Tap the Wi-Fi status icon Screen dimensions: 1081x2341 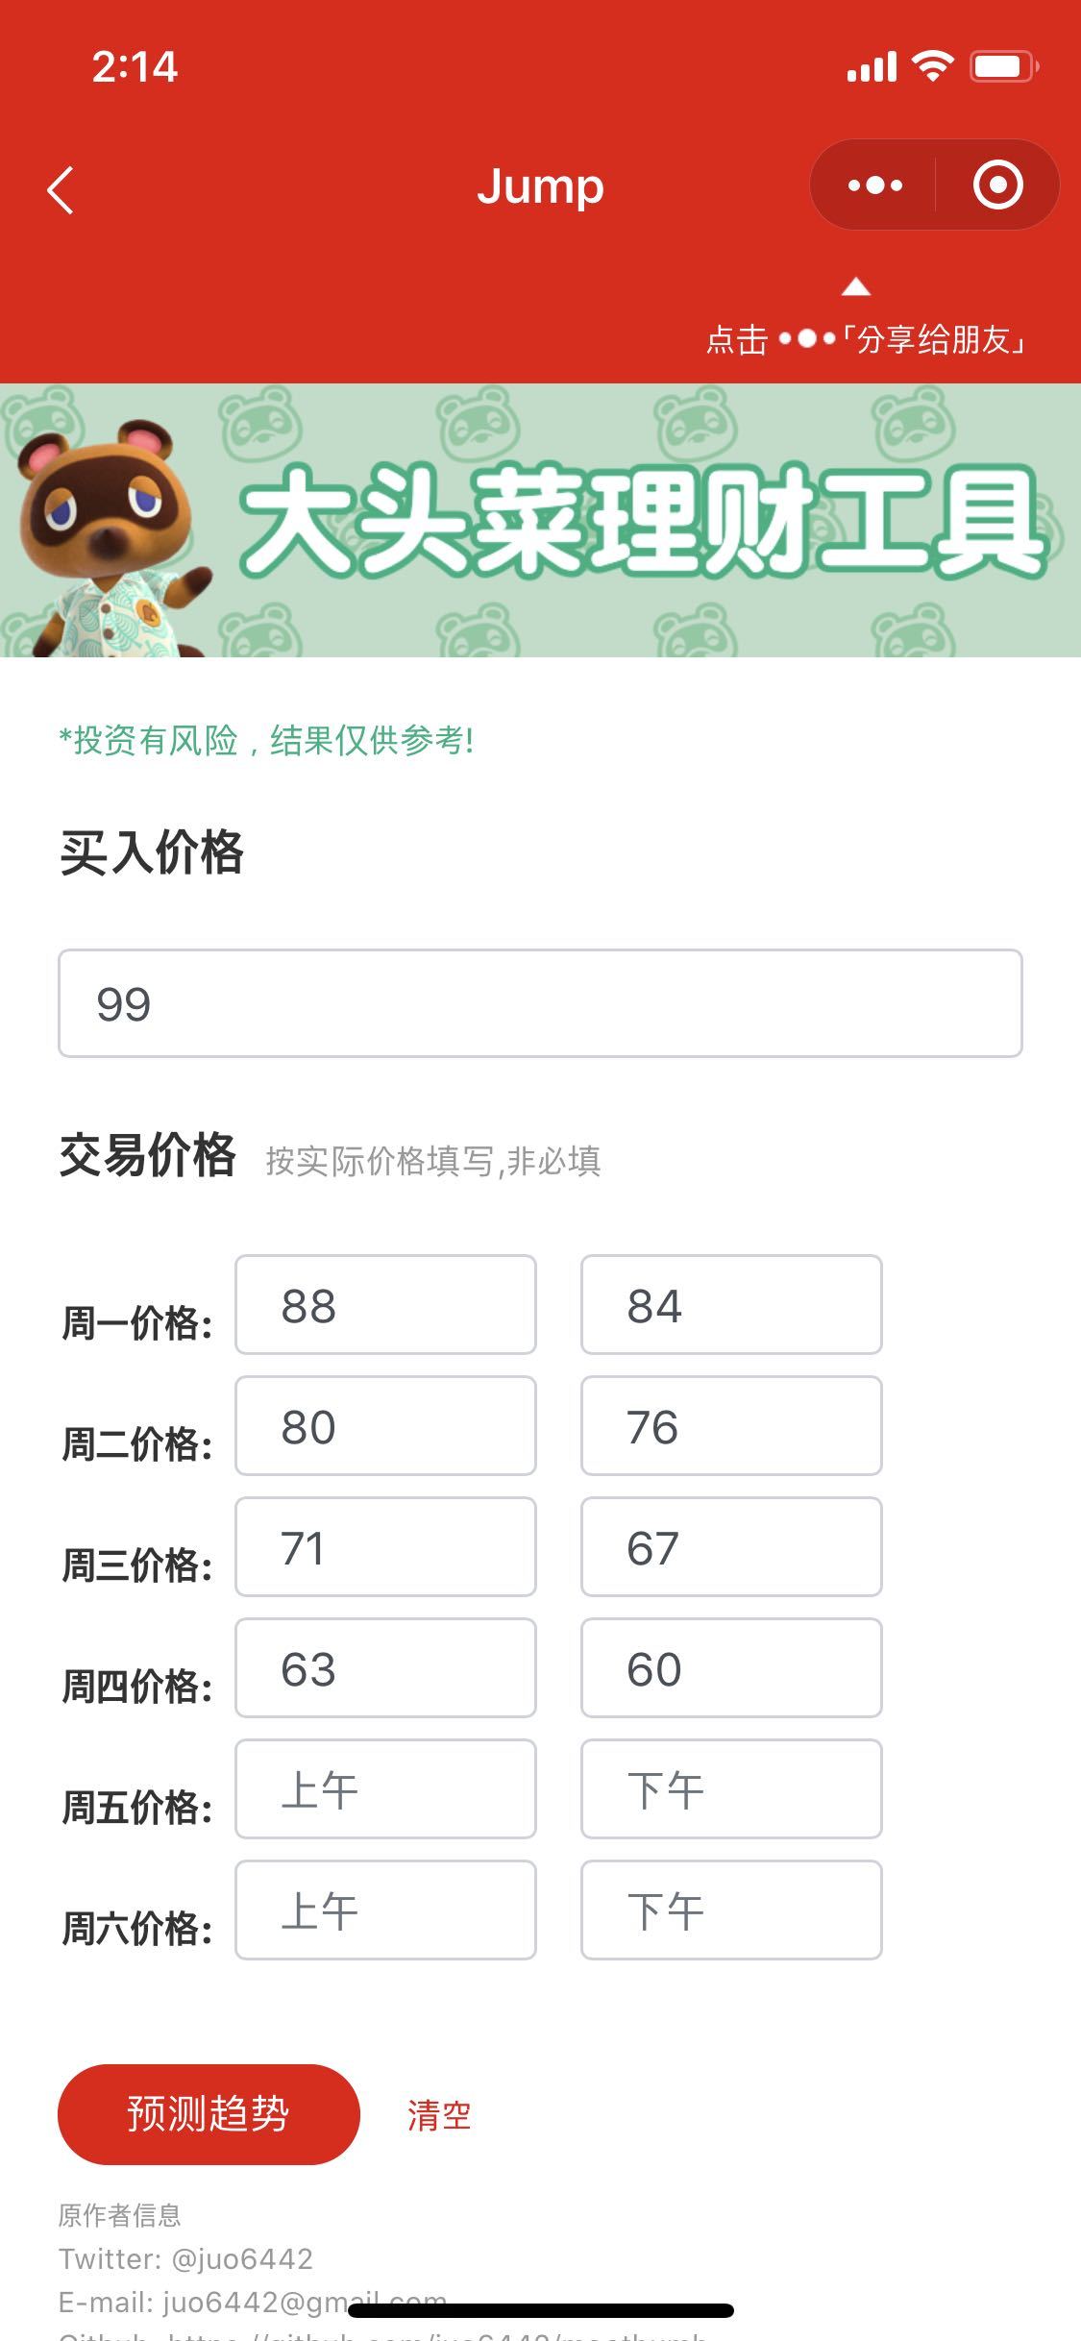pyautogui.click(x=932, y=66)
